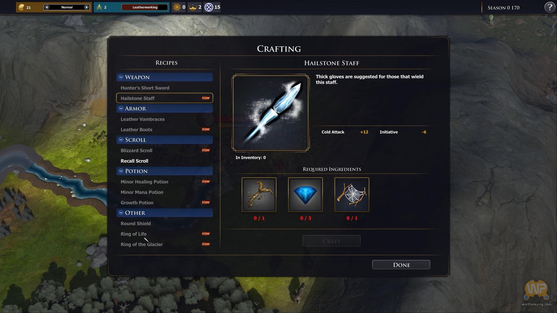Collapse the Potion recipe category

[x=121, y=171]
